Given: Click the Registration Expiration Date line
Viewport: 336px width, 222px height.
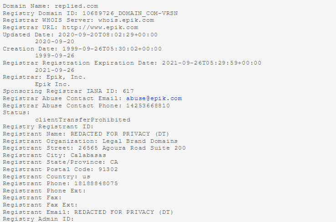Looking at the screenshot, I should (132, 63).
